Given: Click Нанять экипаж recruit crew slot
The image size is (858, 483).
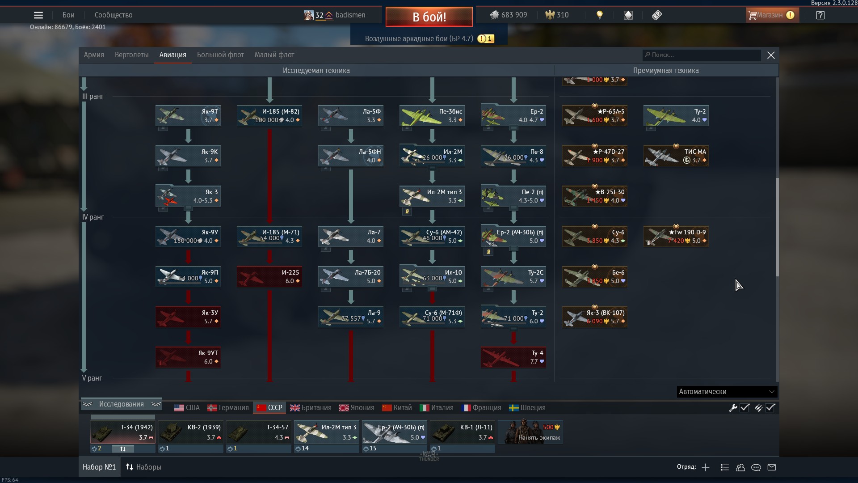Looking at the screenshot, I should pos(530,432).
